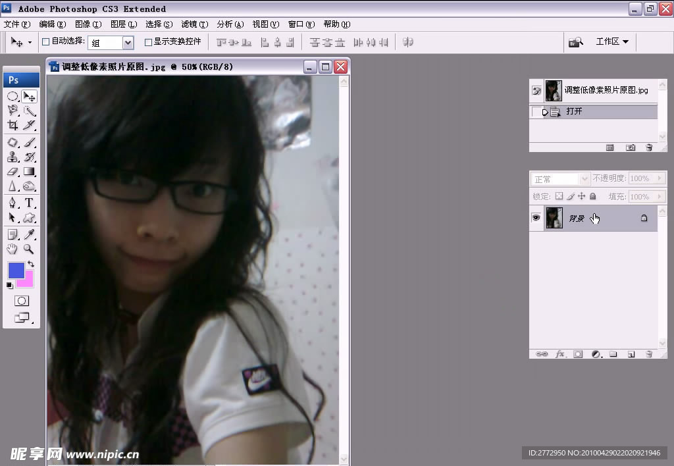Launch Adobe Bridge from options bar
This screenshot has height=466, width=674.
tap(575, 42)
